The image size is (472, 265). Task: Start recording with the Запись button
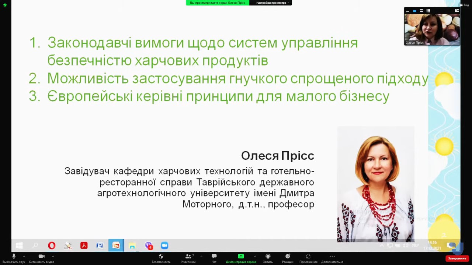pyautogui.click(x=268, y=258)
